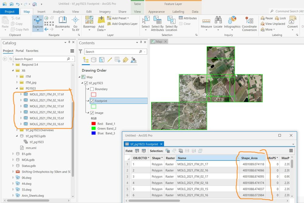Toggle the Image layer checkbox
This screenshot has height=203, width=304.
(92, 113)
